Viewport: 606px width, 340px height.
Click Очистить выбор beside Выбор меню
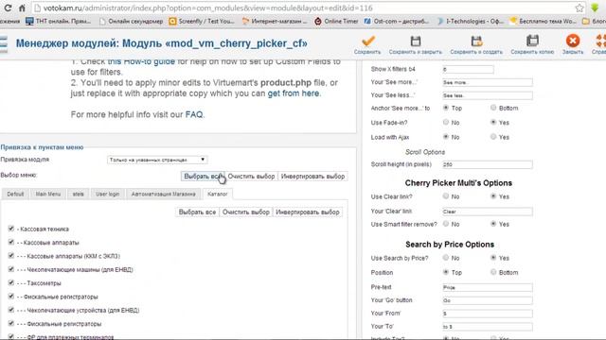(x=251, y=177)
